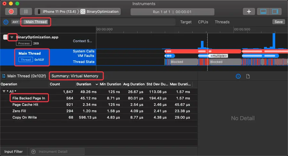Click the filter icon in Instrument Detail field

(33, 152)
